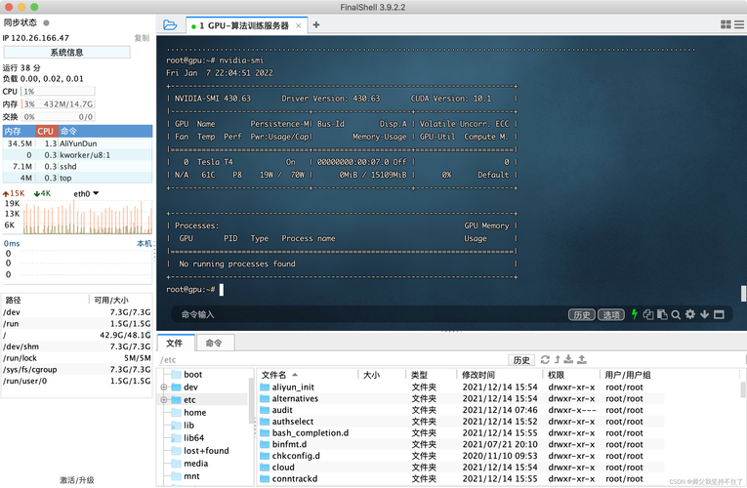Click the 本机 ping target link
The image size is (747, 488).
144,243
